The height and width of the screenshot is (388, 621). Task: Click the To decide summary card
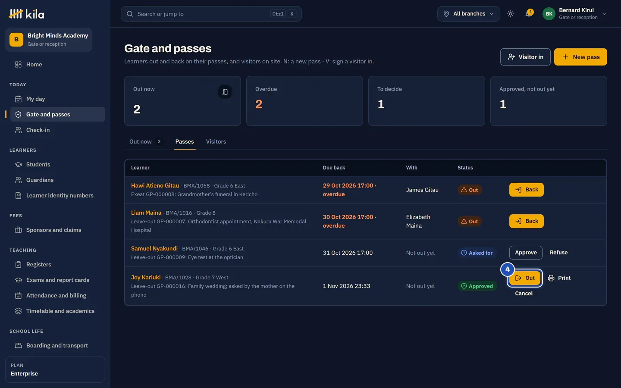pyautogui.click(x=427, y=101)
